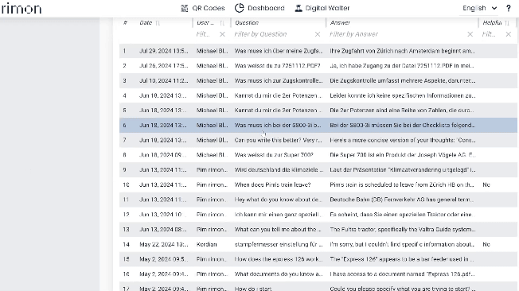This screenshot has width=519, height=291.
Task: Click the Jul 26, 2024 date cell
Action: coord(164,66)
